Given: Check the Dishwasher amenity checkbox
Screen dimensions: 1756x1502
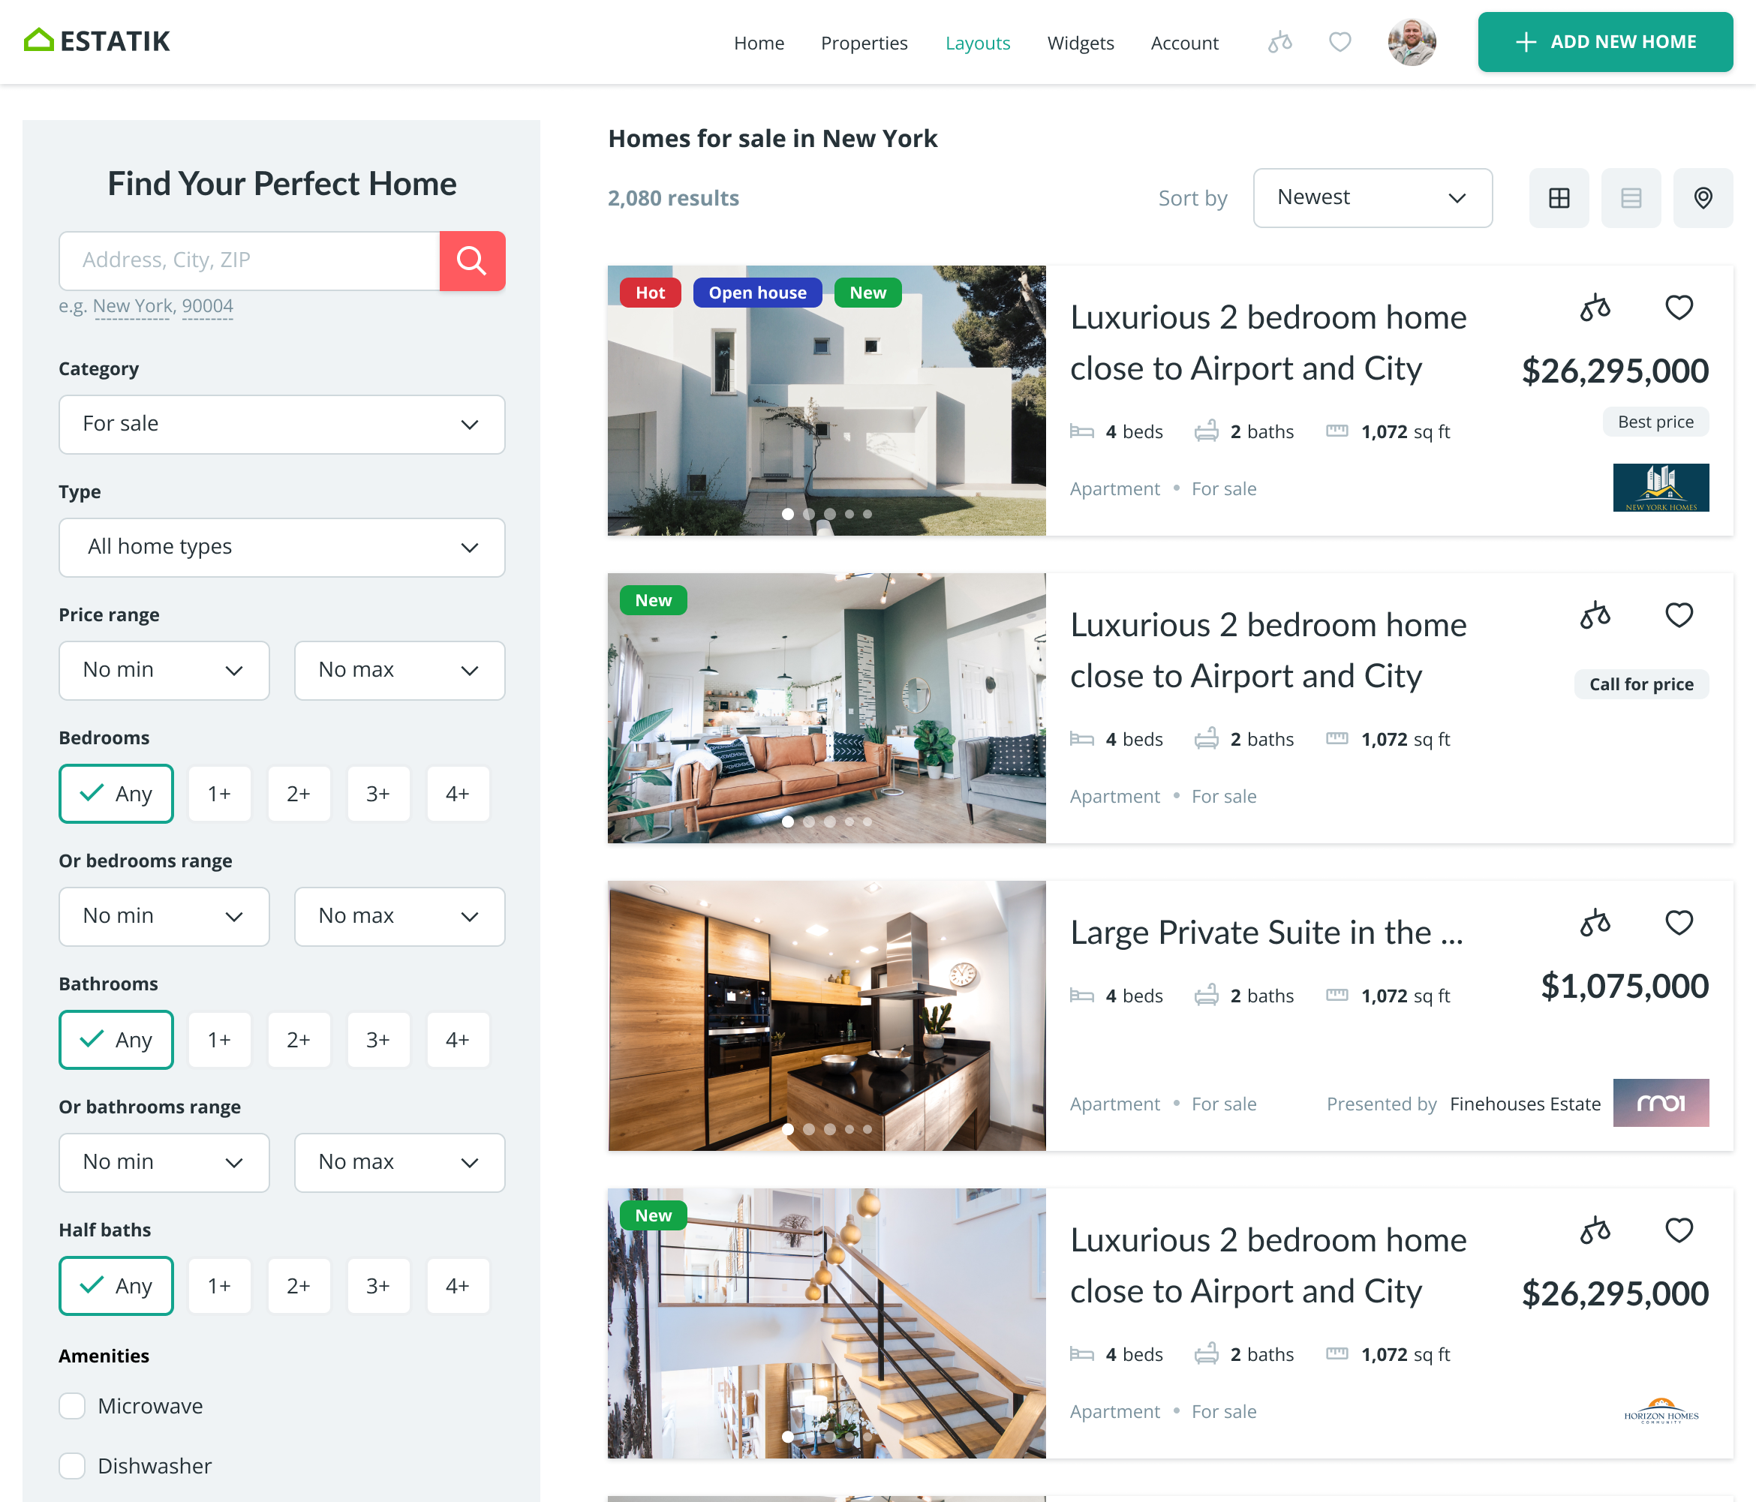Looking at the screenshot, I should coord(72,1465).
